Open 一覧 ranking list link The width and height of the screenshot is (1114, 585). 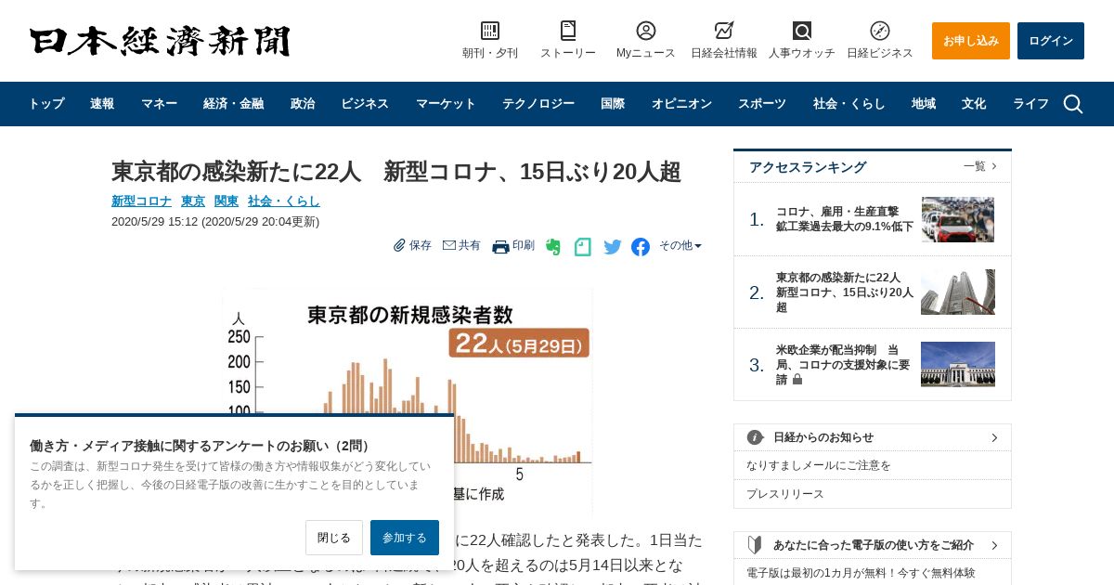980,166
